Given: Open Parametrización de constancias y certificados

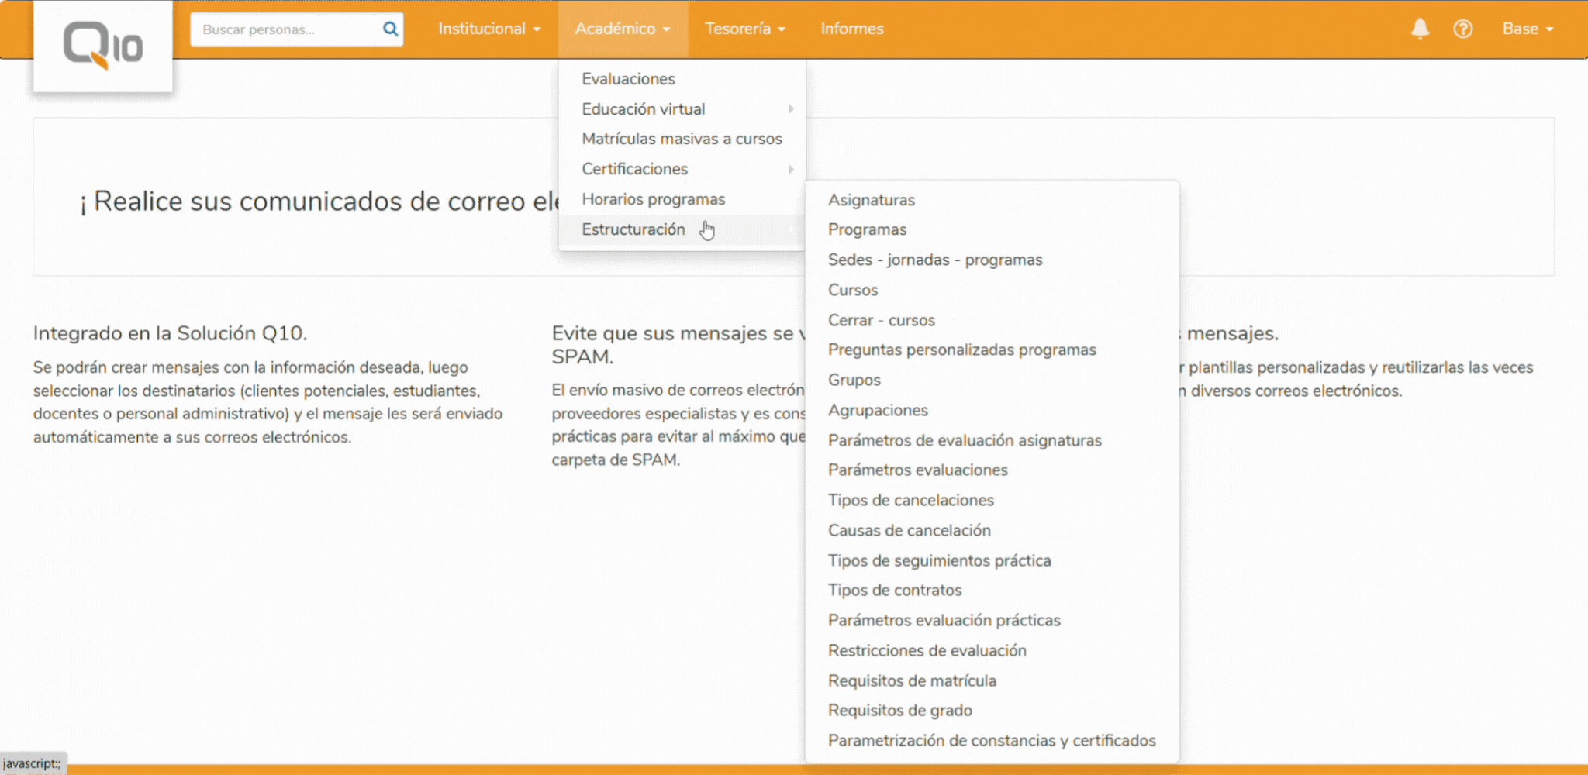Looking at the screenshot, I should tap(991, 740).
